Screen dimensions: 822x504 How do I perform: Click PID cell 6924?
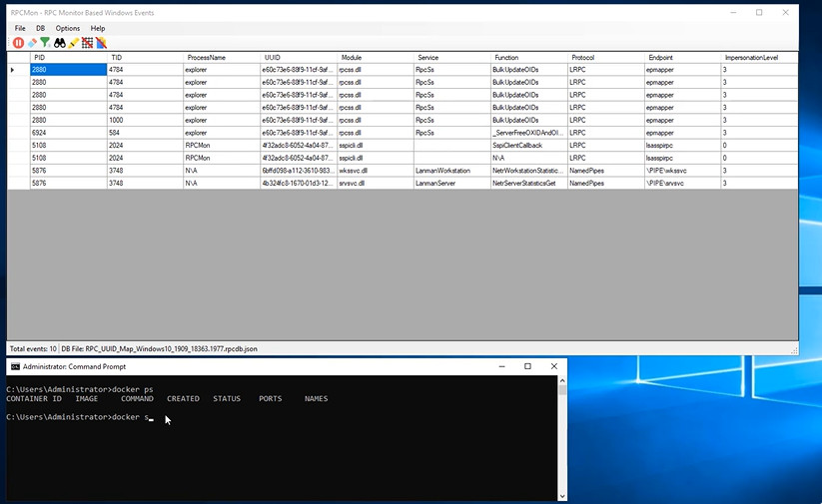69,133
